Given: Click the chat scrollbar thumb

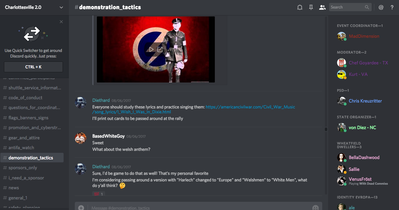Looking at the screenshot, I should point(326,129).
